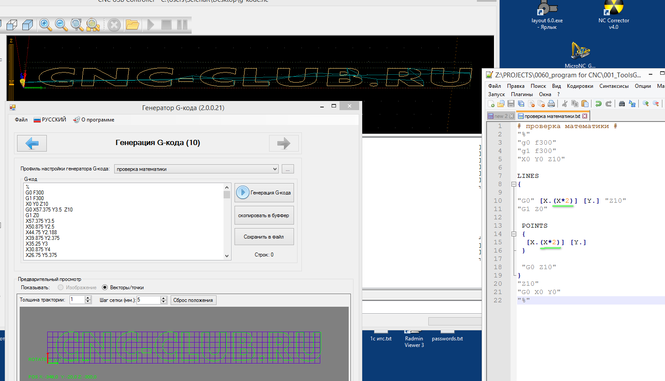Click the solid cube view icon
Screen dimensions: 665x381
pos(28,25)
